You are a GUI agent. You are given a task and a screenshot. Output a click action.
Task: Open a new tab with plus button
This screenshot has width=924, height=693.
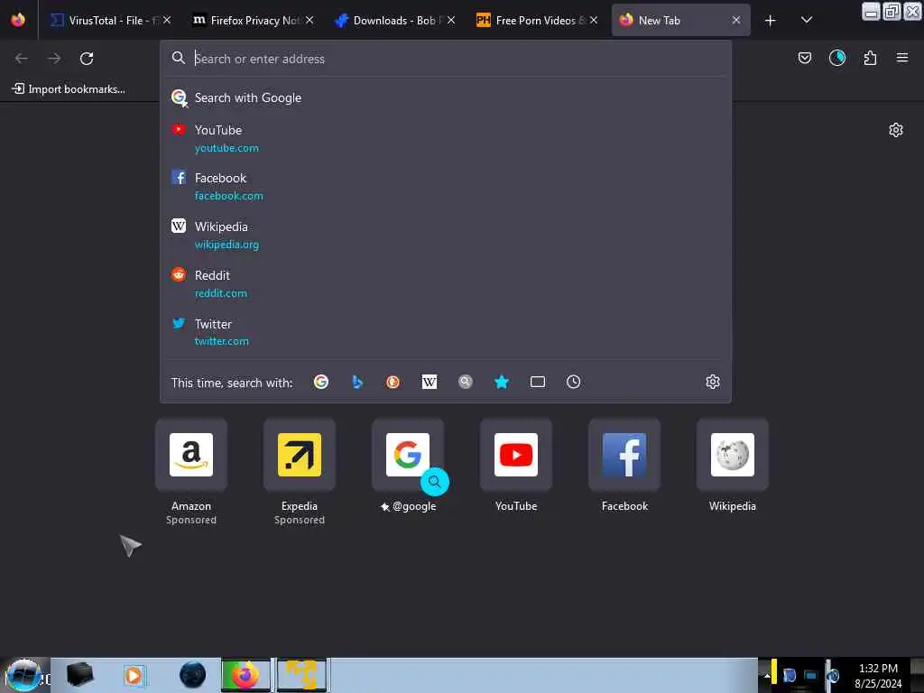770,21
